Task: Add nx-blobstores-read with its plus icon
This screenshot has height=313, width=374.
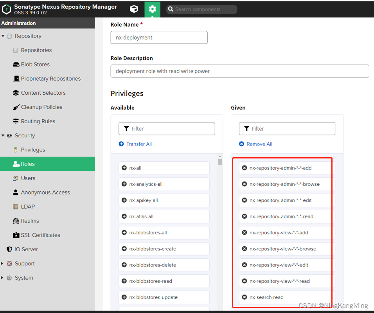Action: click(x=124, y=281)
